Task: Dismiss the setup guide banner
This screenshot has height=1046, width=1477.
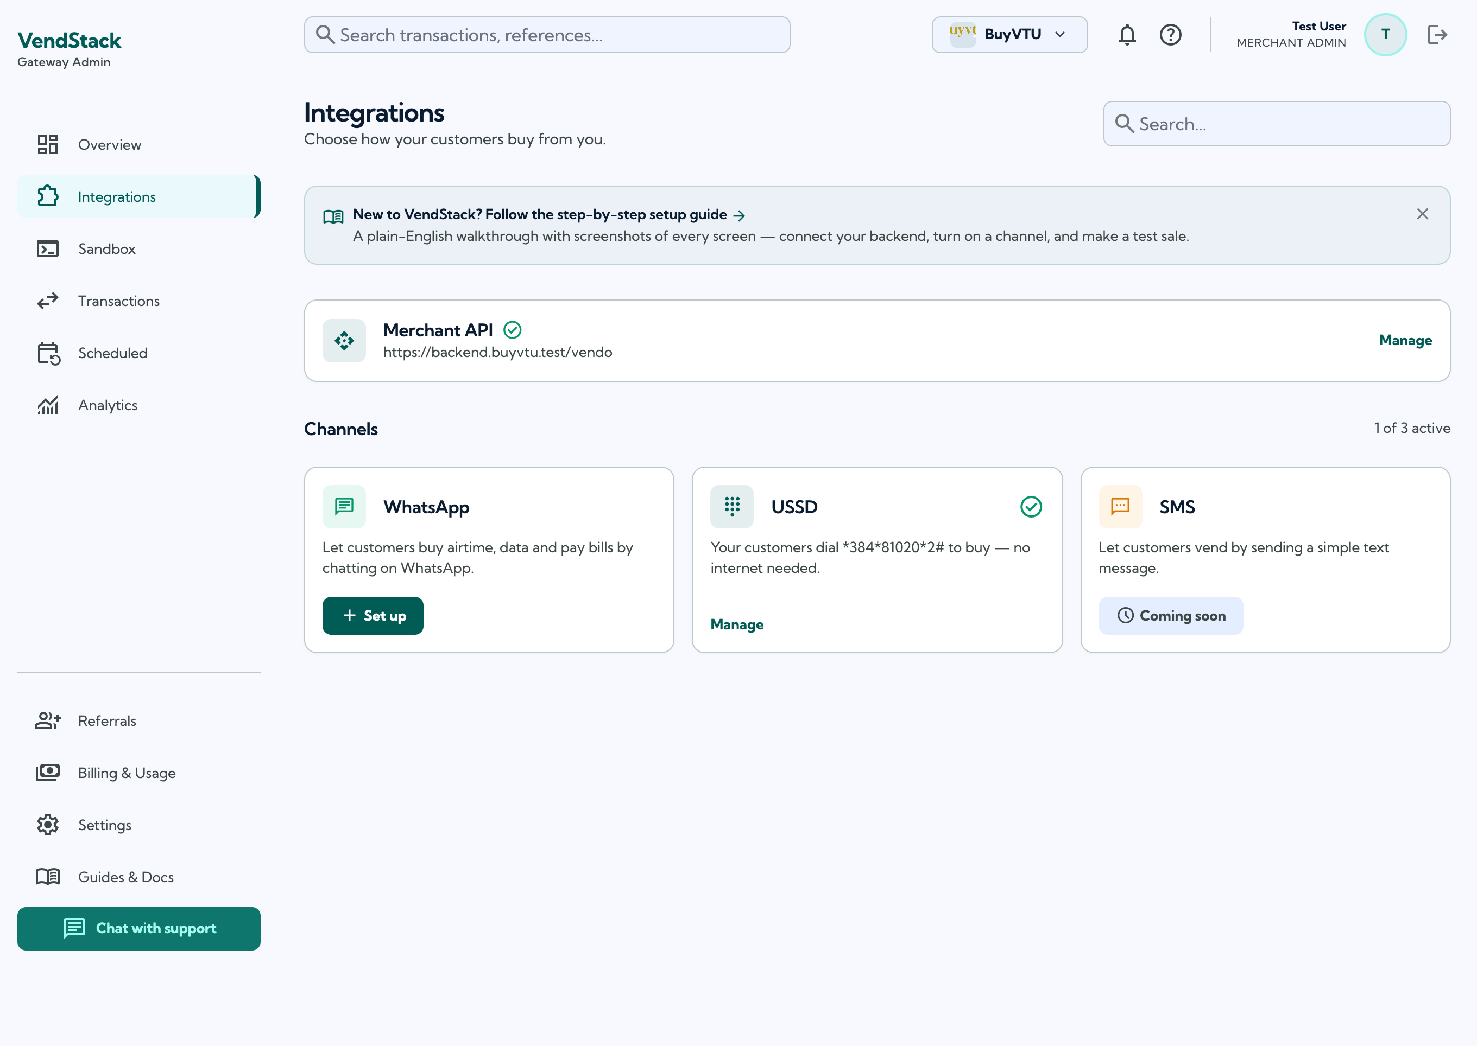Action: click(x=1422, y=214)
